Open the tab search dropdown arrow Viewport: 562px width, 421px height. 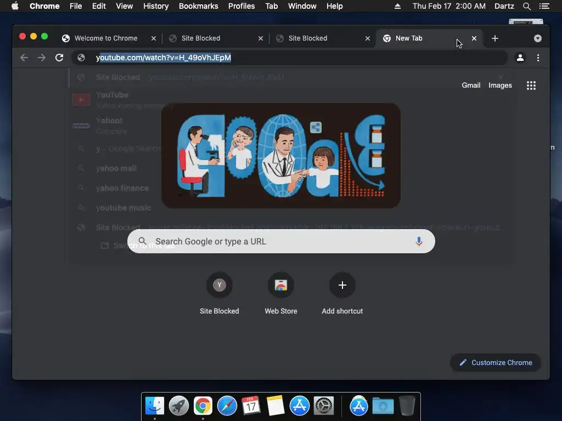pos(538,38)
